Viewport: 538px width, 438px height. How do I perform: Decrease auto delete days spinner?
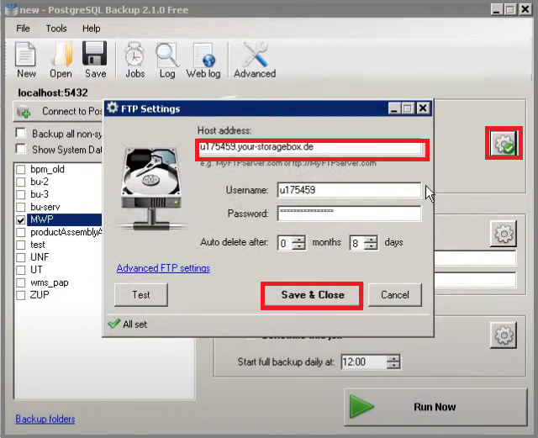372,246
